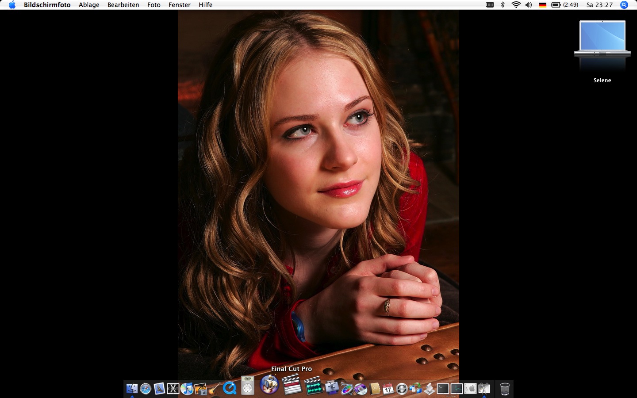Open the Hilfe menu

[206, 5]
